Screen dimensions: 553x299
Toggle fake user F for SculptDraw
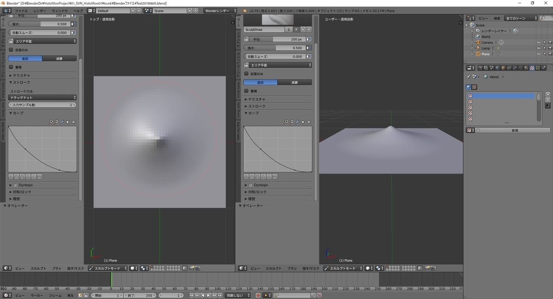296,29
